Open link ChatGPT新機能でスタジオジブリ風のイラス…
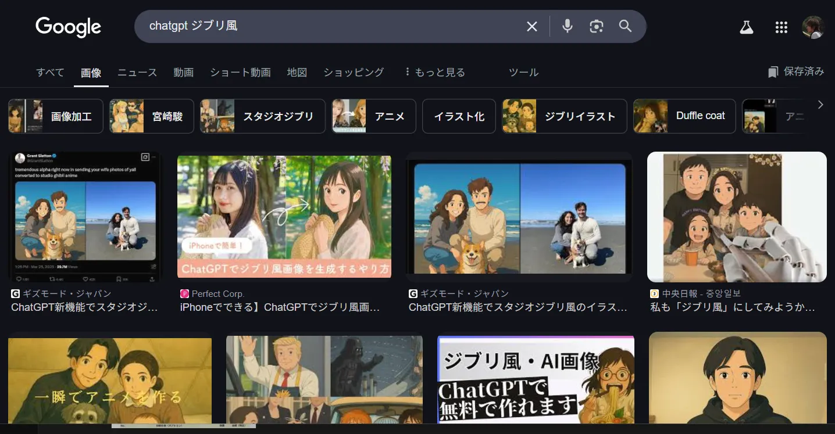 click(x=518, y=307)
